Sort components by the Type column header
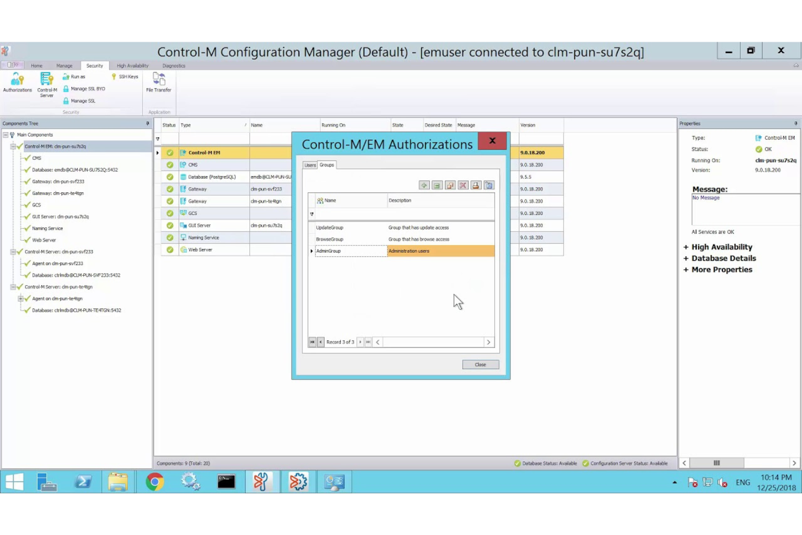 click(214, 125)
